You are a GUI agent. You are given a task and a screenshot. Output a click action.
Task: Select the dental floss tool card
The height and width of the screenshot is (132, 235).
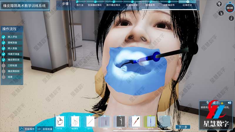coord(120,121)
